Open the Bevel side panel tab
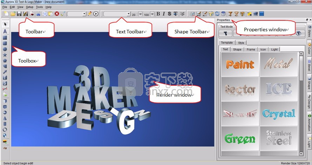The width and height of the screenshot is (312, 165). (310, 66)
